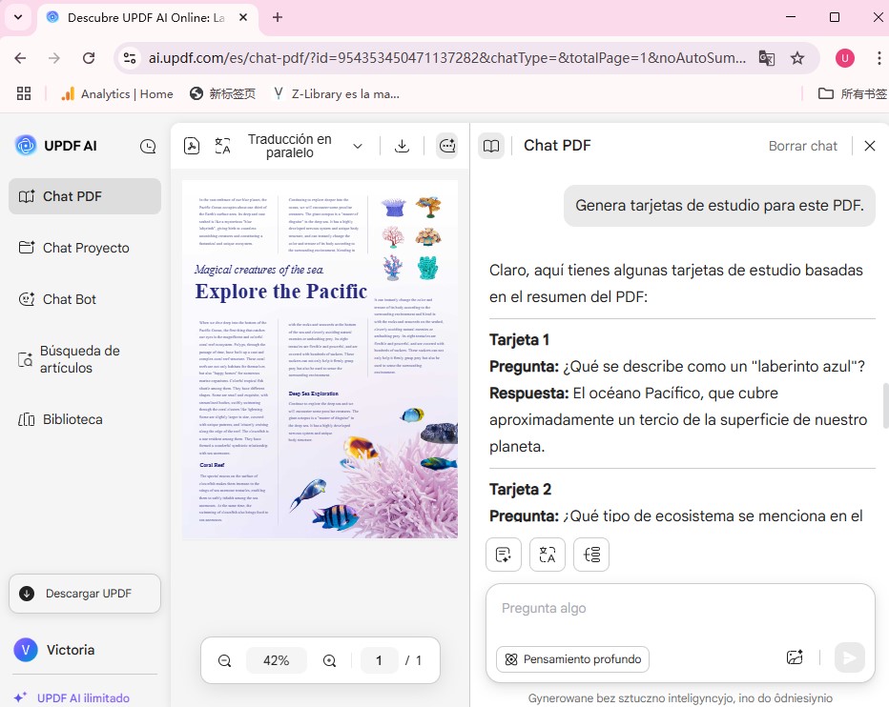Click the translate quick action icon above input
Viewport: 889px width, 707px height.
[548, 555]
